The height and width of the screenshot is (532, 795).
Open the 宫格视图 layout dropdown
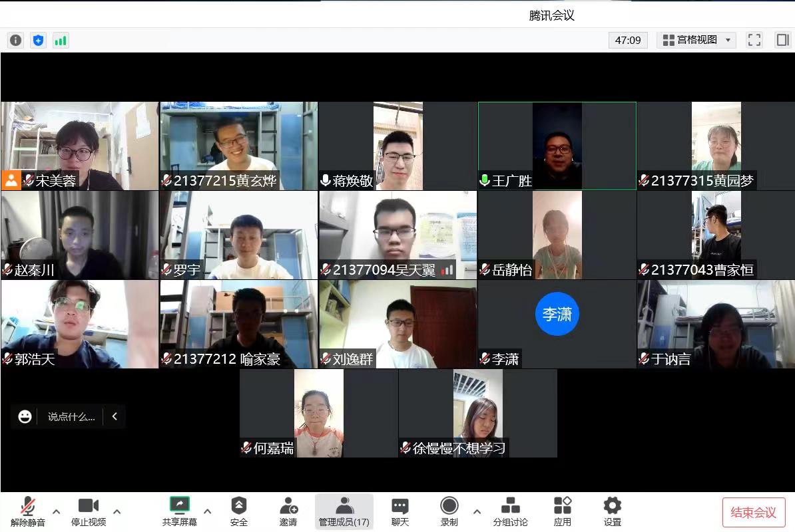tap(696, 40)
